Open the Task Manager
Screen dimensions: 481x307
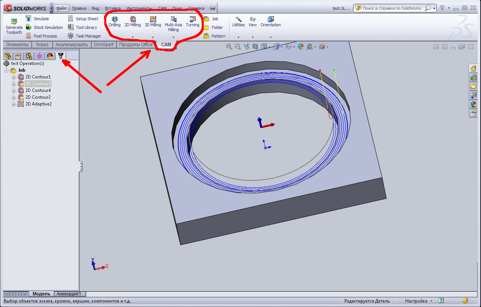coord(84,36)
